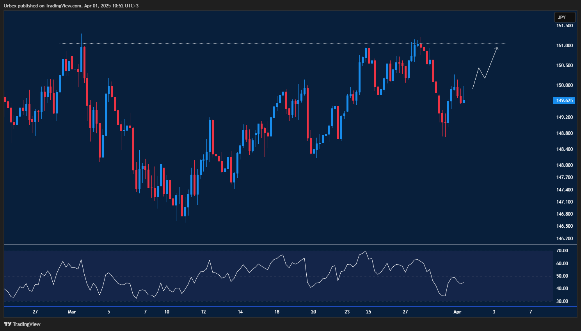Select the dotted horizontal resistance line near 151.000
This screenshot has width=581, height=331.
point(273,43)
